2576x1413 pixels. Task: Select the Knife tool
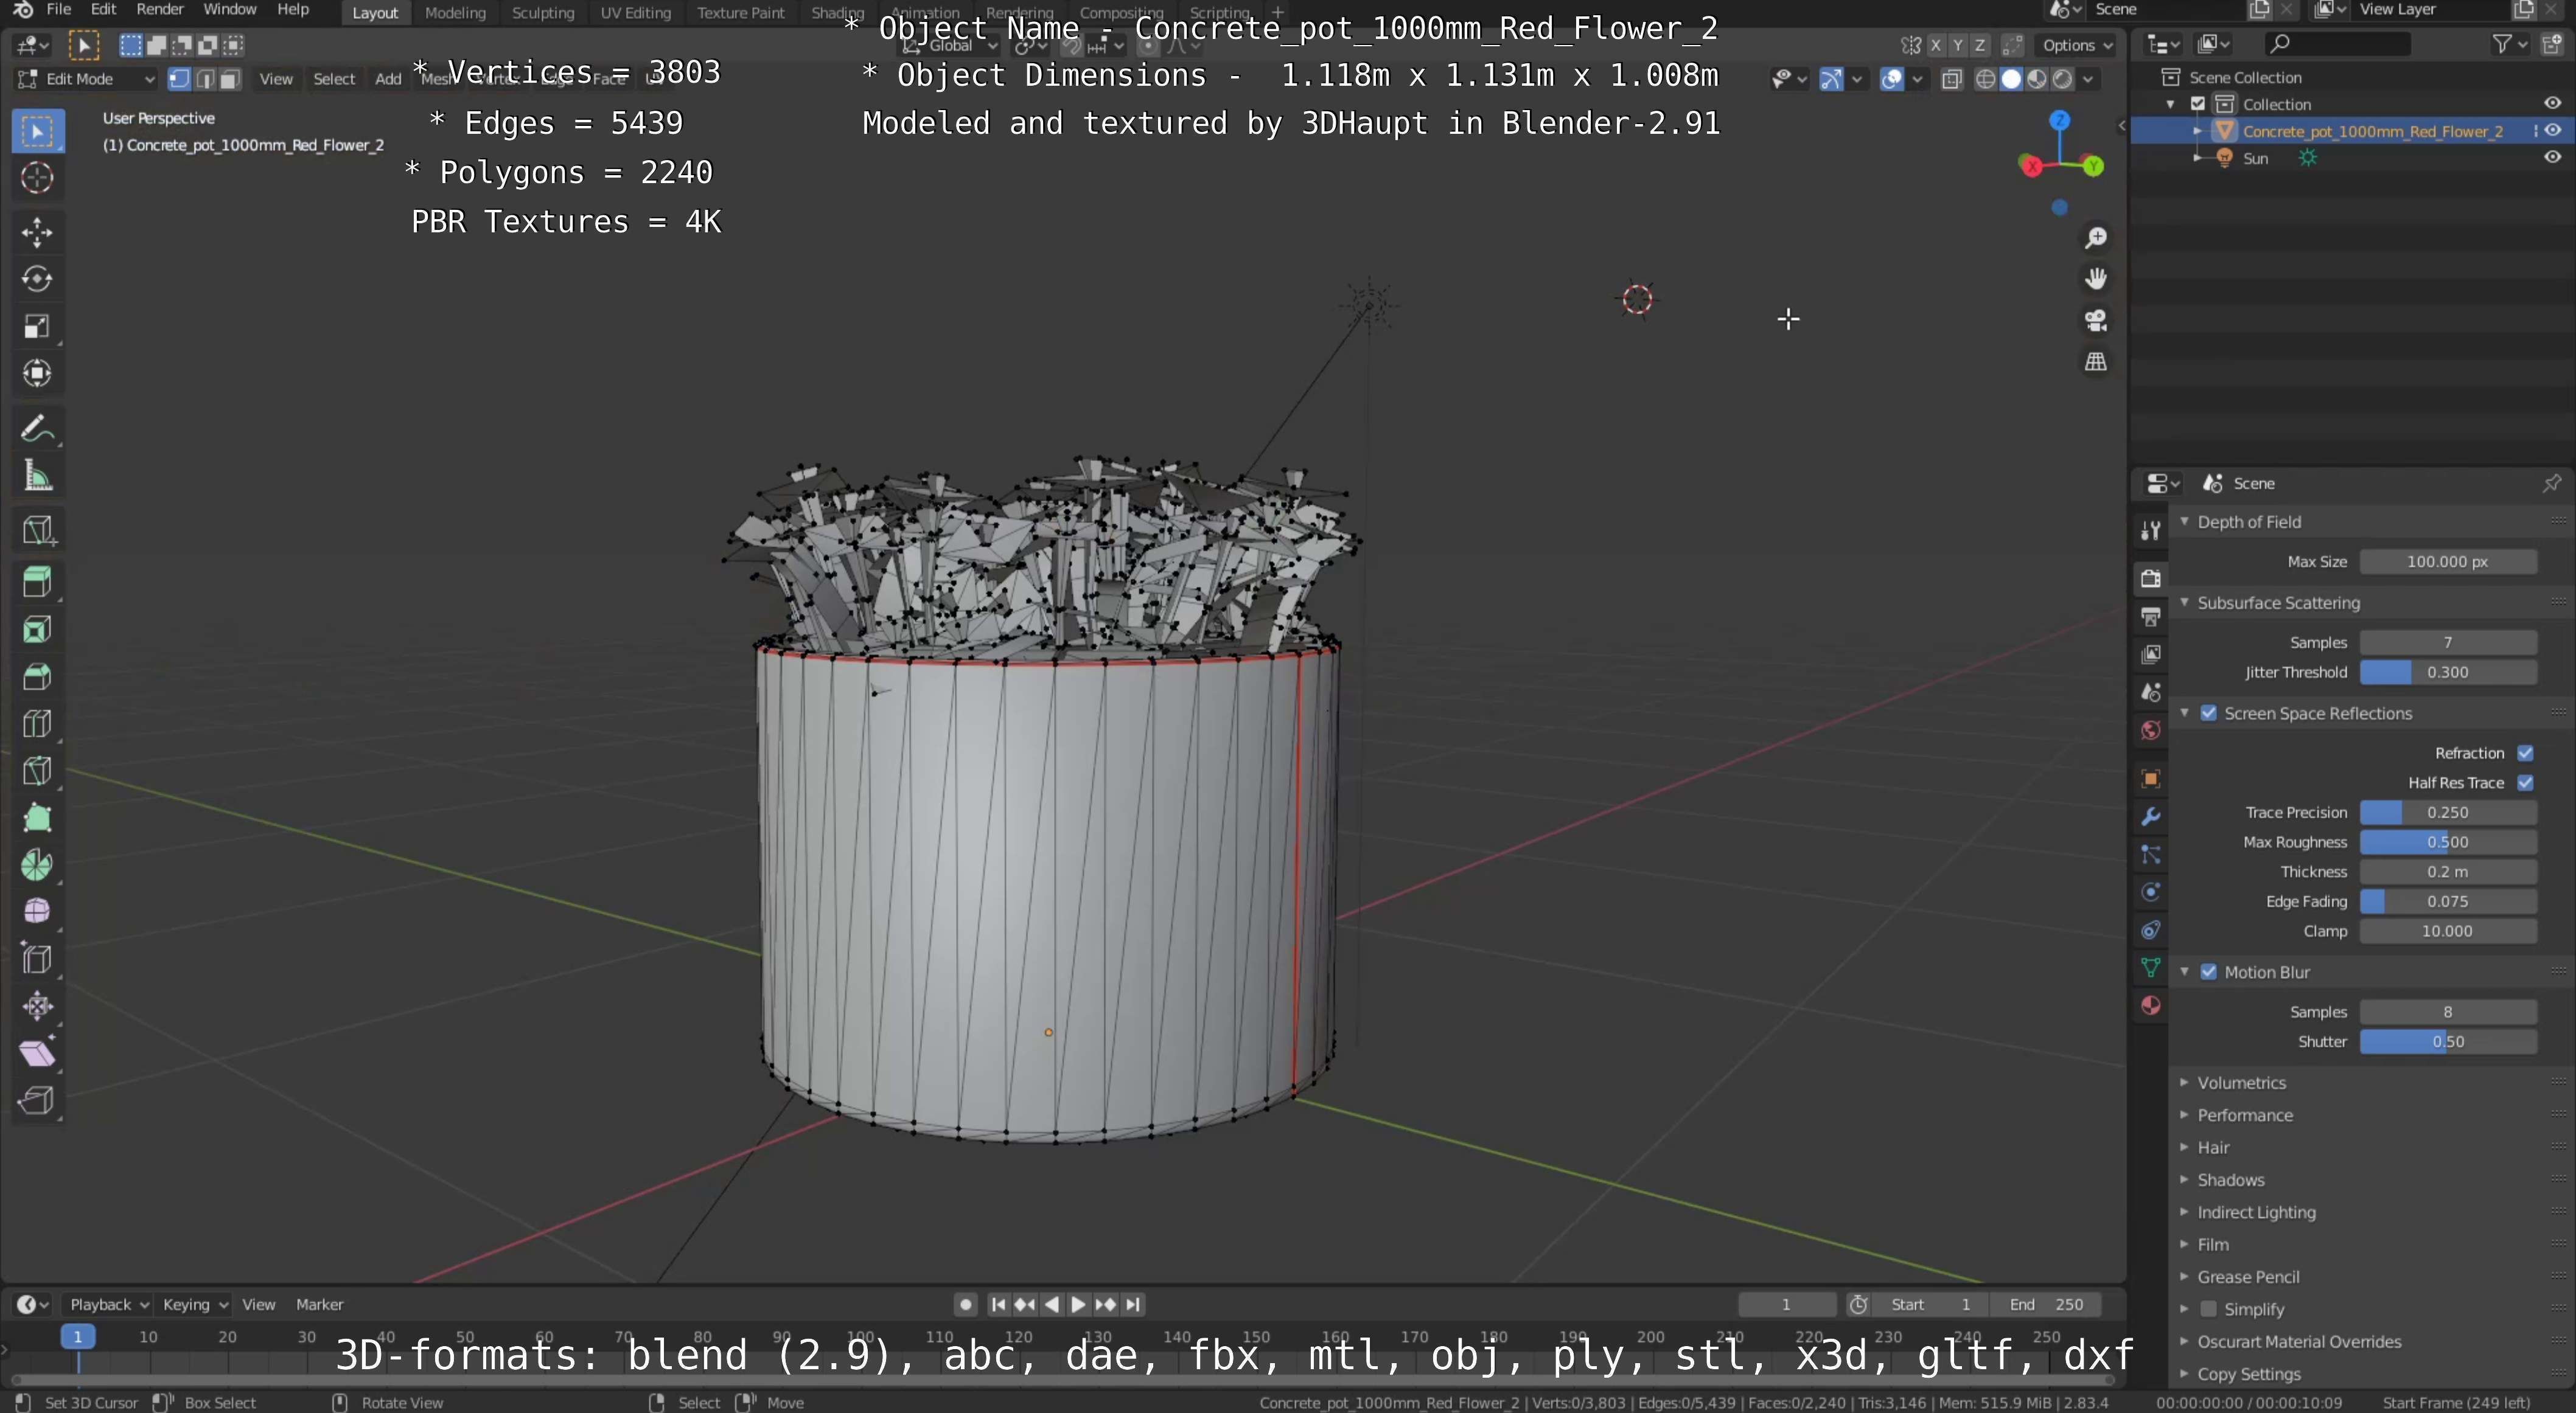[x=37, y=771]
